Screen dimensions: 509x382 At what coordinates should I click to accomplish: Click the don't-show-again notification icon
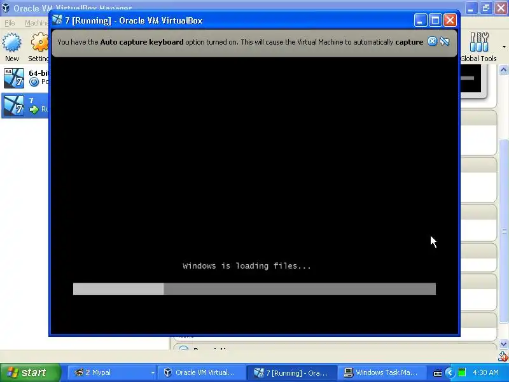tap(444, 41)
